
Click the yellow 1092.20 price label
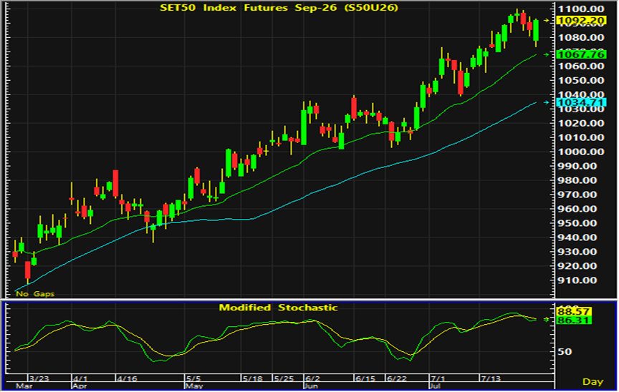pyautogui.click(x=581, y=21)
